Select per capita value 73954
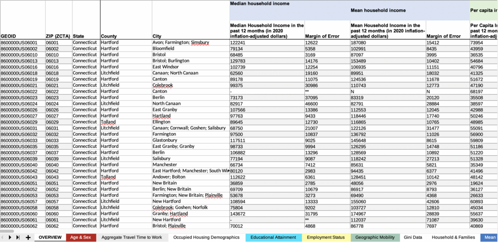Viewport: 498px width, 242px height. coord(484,43)
